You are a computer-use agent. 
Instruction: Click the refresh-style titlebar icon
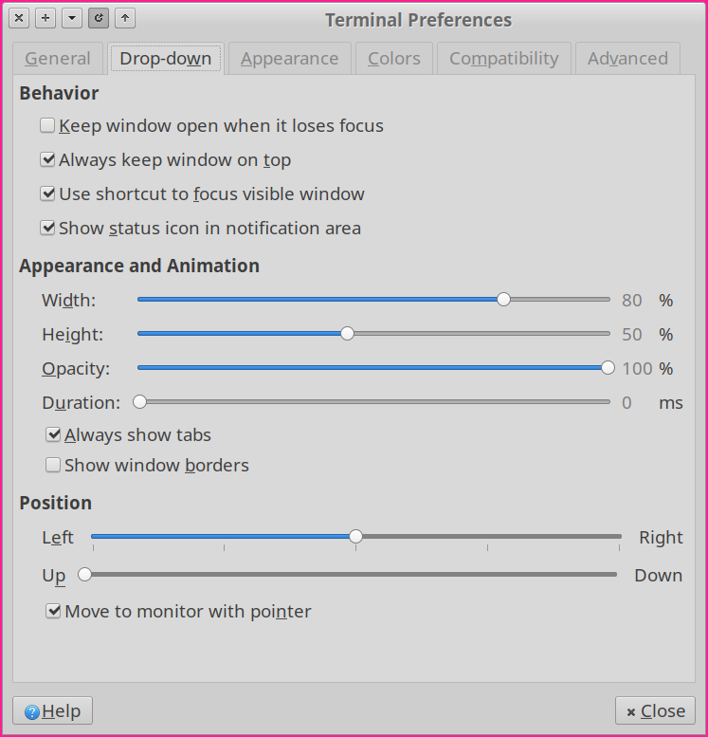[x=99, y=18]
